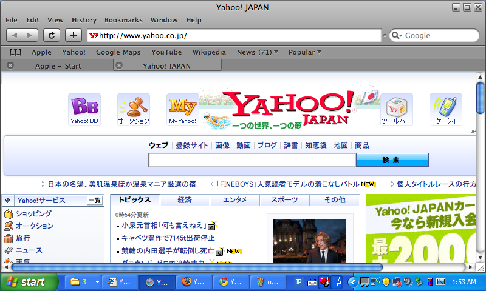Open the オークション gavel icon in header

[x=134, y=110]
